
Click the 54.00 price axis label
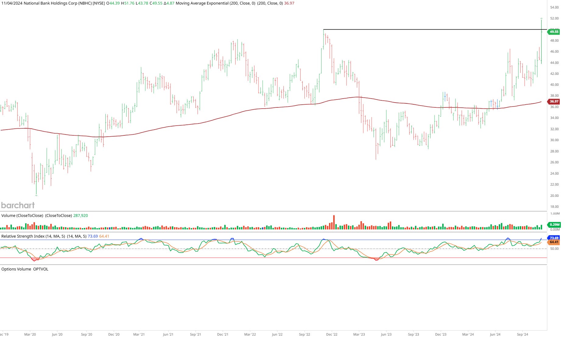pyautogui.click(x=554, y=7)
